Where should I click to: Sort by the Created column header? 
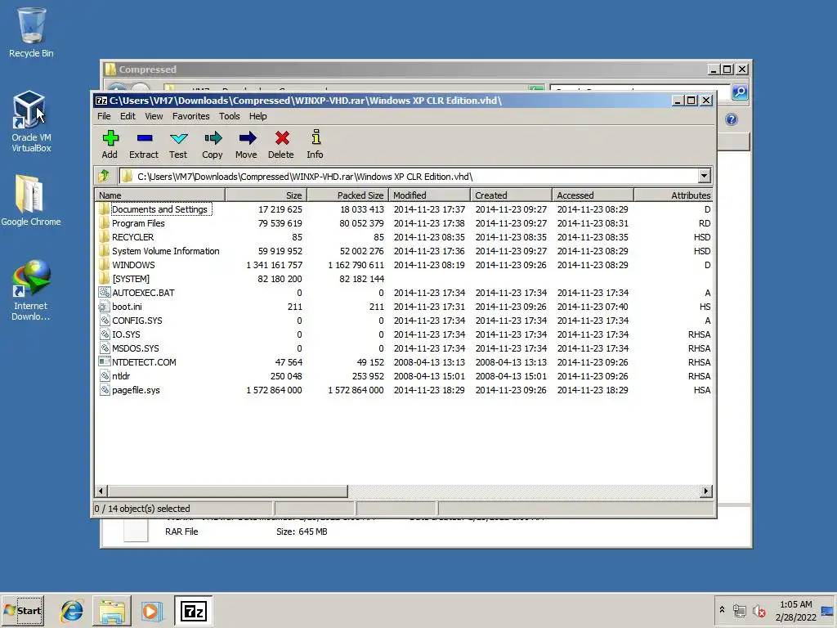point(512,195)
